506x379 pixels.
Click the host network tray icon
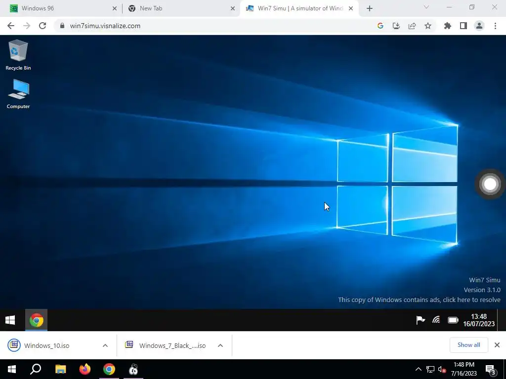click(430, 369)
